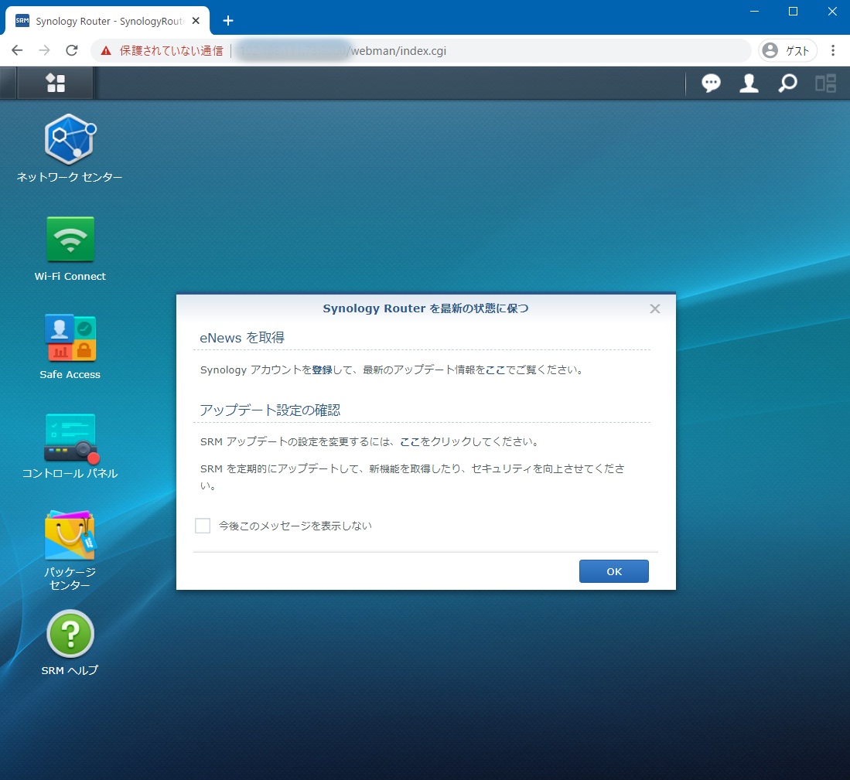Open the SRM main menu grid icon
This screenshot has height=780, width=850.
[55, 83]
